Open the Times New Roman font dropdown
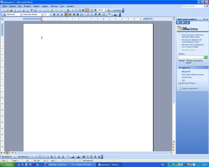This screenshot has height=167, width=209. click(x=42, y=15)
